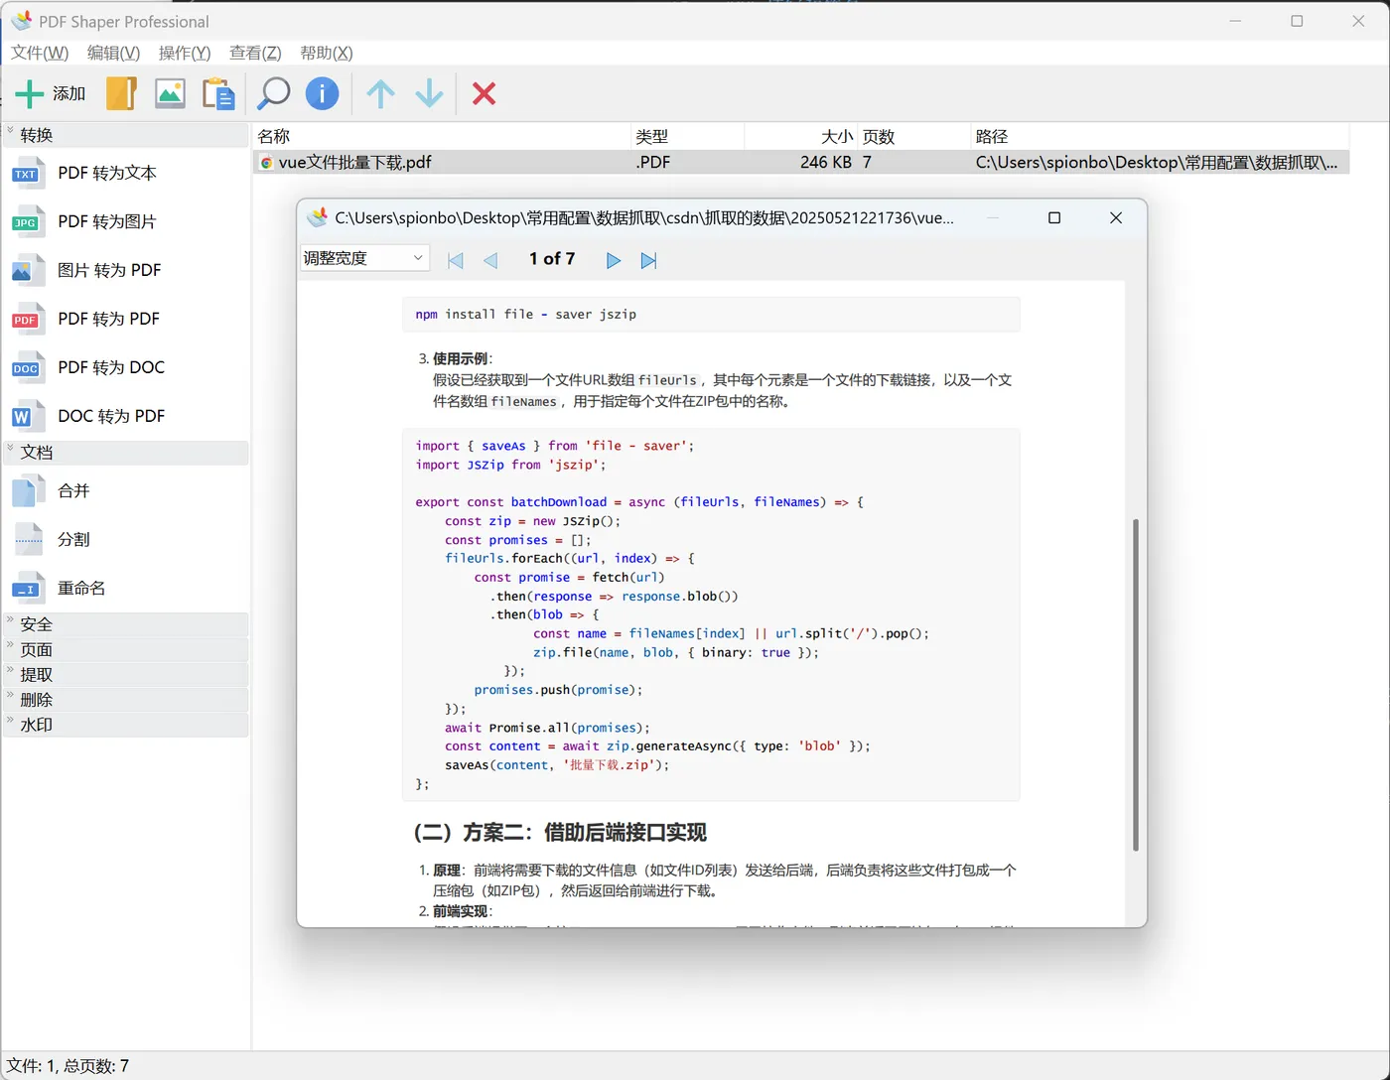Viewport: 1390px width, 1080px height.
Task: Sort by 页数 column header
Action: 913,136
